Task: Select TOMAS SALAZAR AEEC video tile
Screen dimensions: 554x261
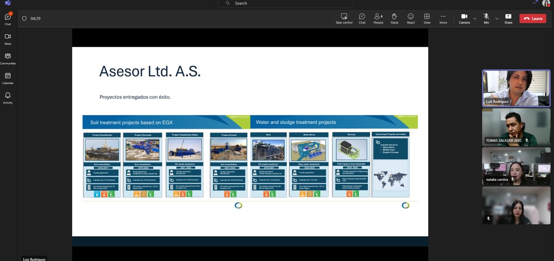Action: [516, 127]
